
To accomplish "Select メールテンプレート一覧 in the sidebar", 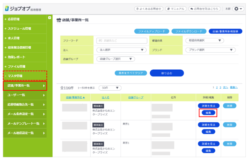I will [25, 124].
